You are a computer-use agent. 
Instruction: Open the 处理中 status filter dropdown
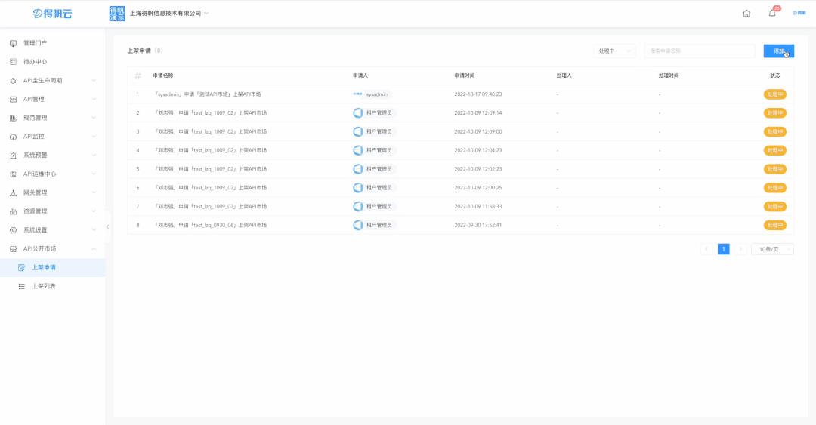(614, 51)
